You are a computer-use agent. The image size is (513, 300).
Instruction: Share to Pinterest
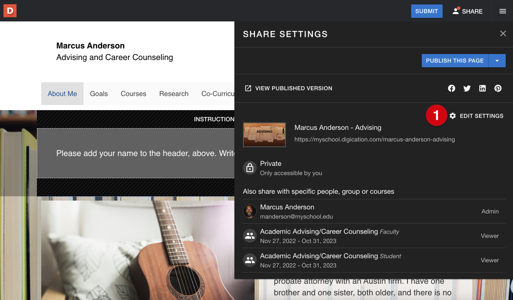tap(498, 88)
